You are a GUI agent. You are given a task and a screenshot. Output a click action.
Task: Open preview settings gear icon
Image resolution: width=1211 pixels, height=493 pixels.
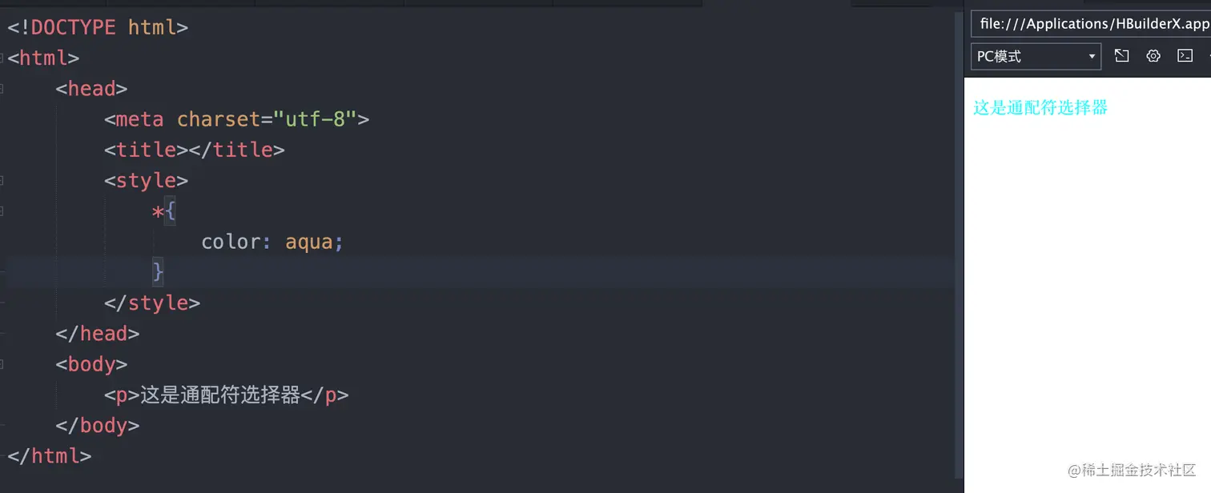[x=1153, y=56]
